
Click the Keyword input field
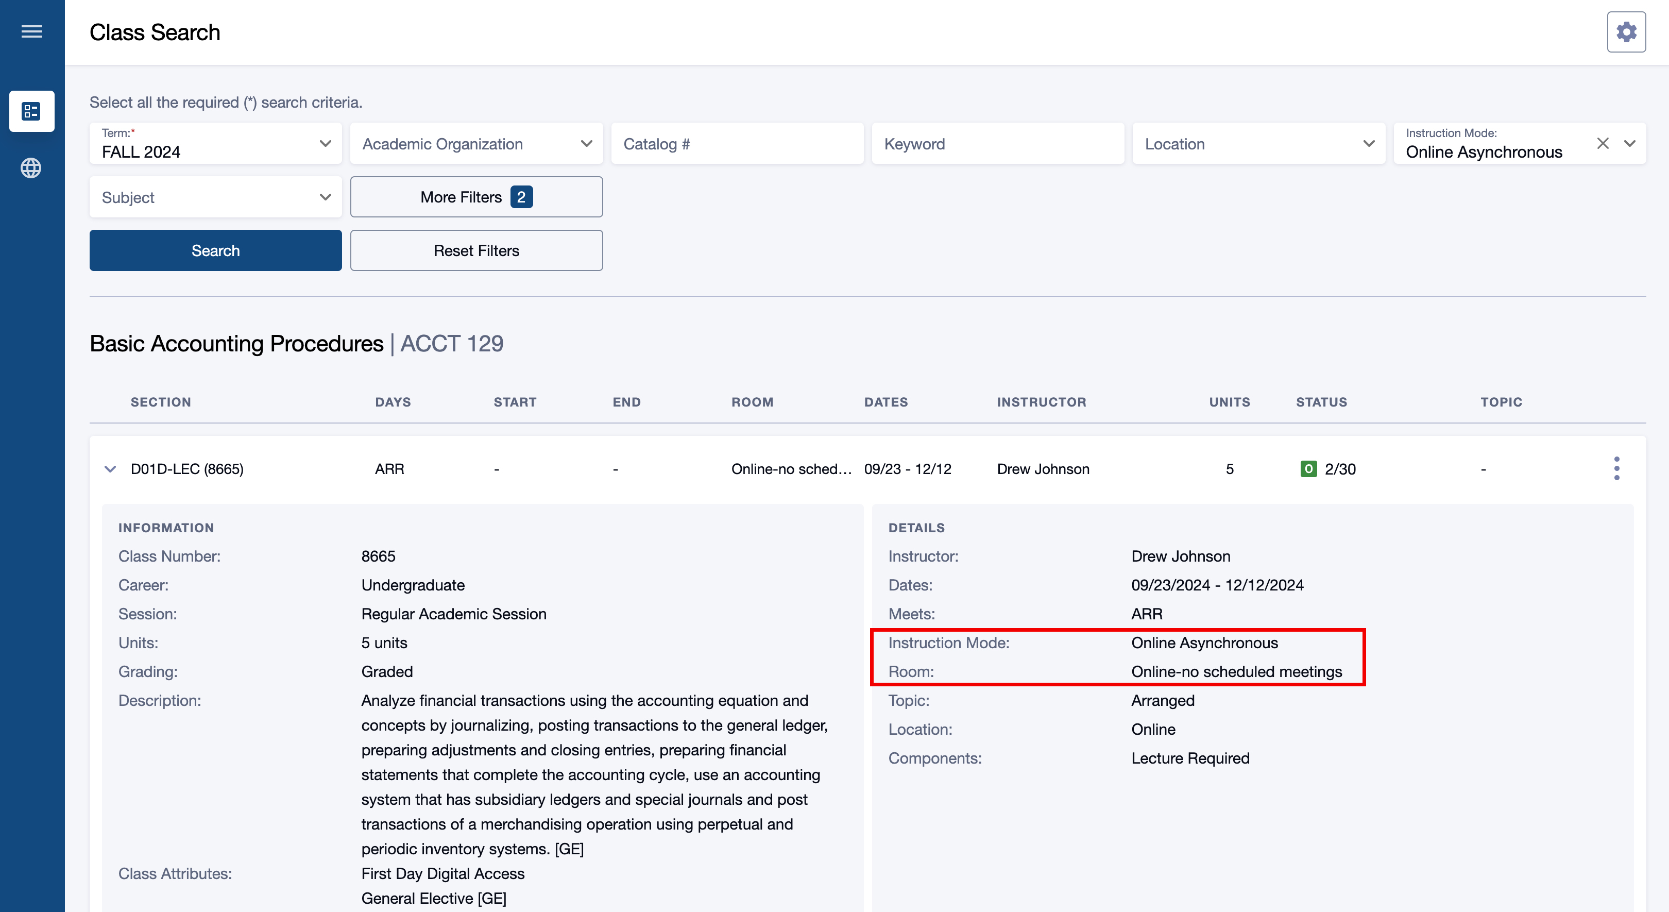coord(998,143)
